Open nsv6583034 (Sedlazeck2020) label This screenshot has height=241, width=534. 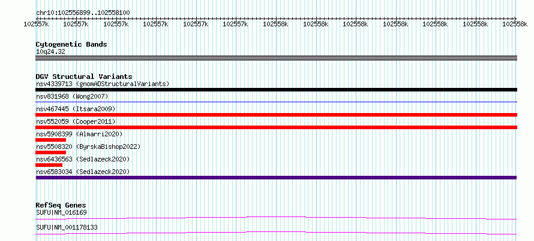coord(83,172)
